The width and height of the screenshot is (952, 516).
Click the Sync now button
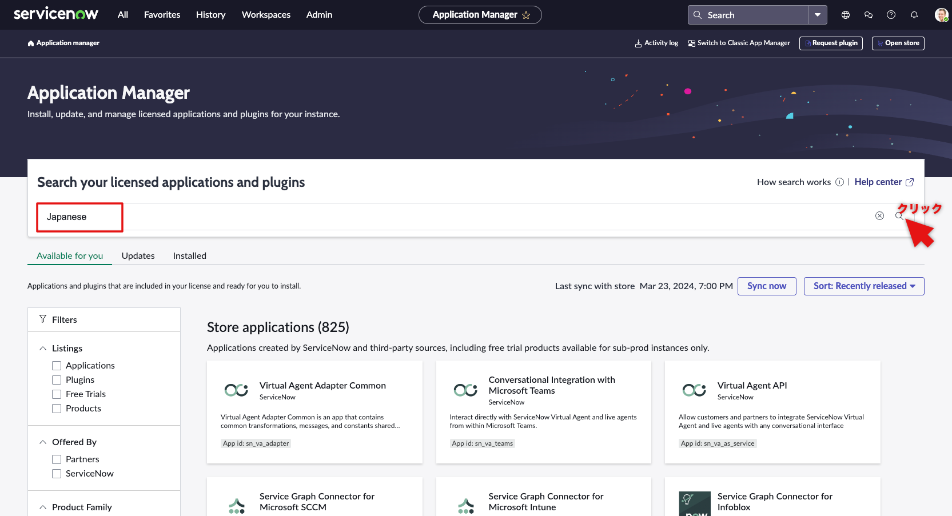click(x=767, y=286)
